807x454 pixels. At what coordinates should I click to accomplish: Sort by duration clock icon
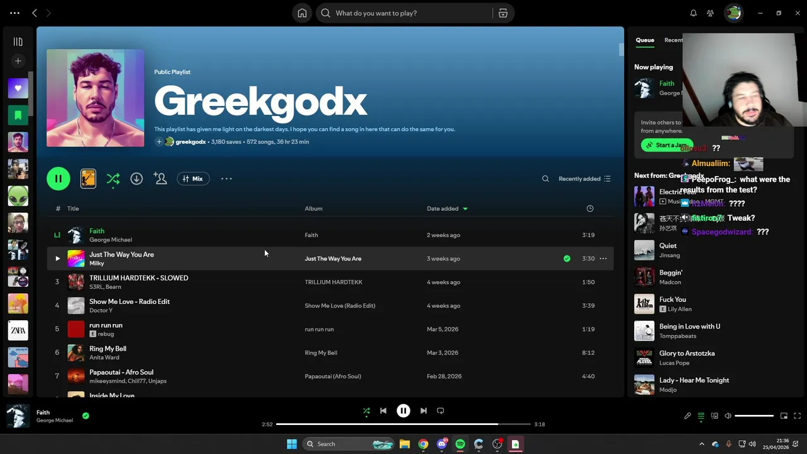tap(589, 209)
